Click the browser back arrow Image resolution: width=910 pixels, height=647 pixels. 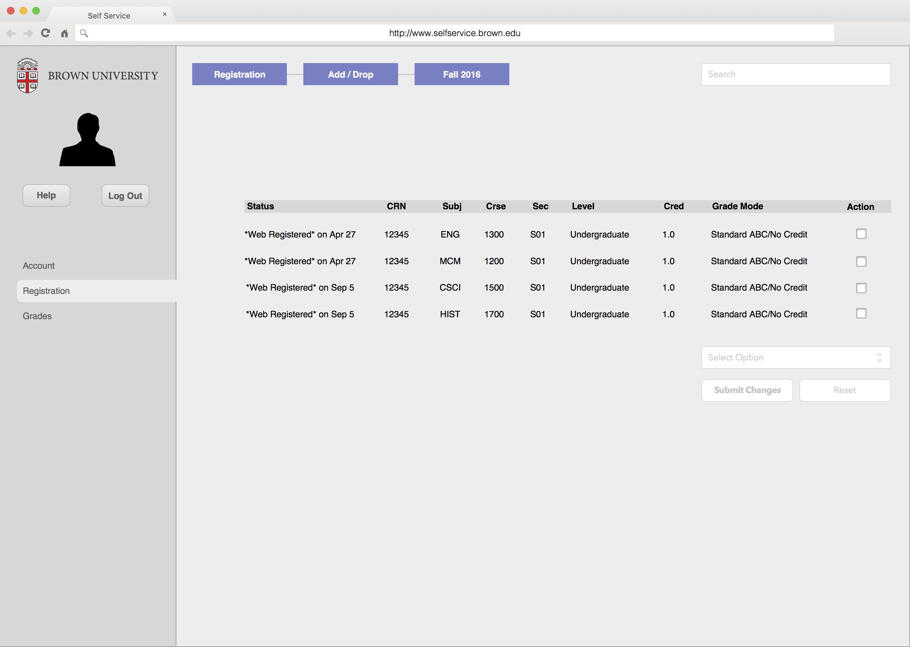[x=11, y=33]
